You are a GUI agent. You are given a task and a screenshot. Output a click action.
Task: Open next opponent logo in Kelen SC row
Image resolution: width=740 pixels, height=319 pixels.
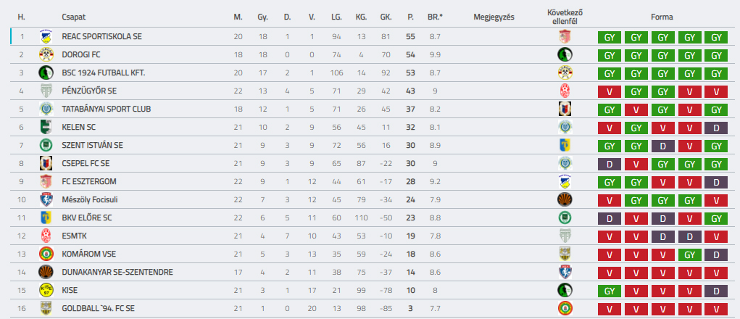click(x=565, y=127)
